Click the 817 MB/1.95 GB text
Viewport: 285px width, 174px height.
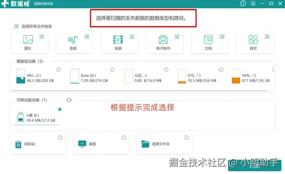click(x=256, y=81)
